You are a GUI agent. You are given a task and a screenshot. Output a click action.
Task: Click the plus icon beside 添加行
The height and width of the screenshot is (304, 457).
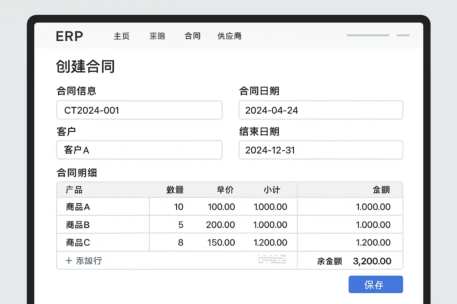[x=69, y=261]
